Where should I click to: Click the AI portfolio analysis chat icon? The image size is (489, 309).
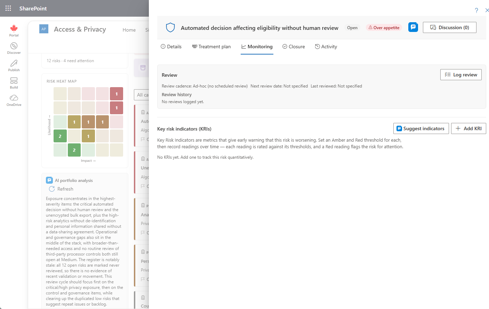(49, 180)
